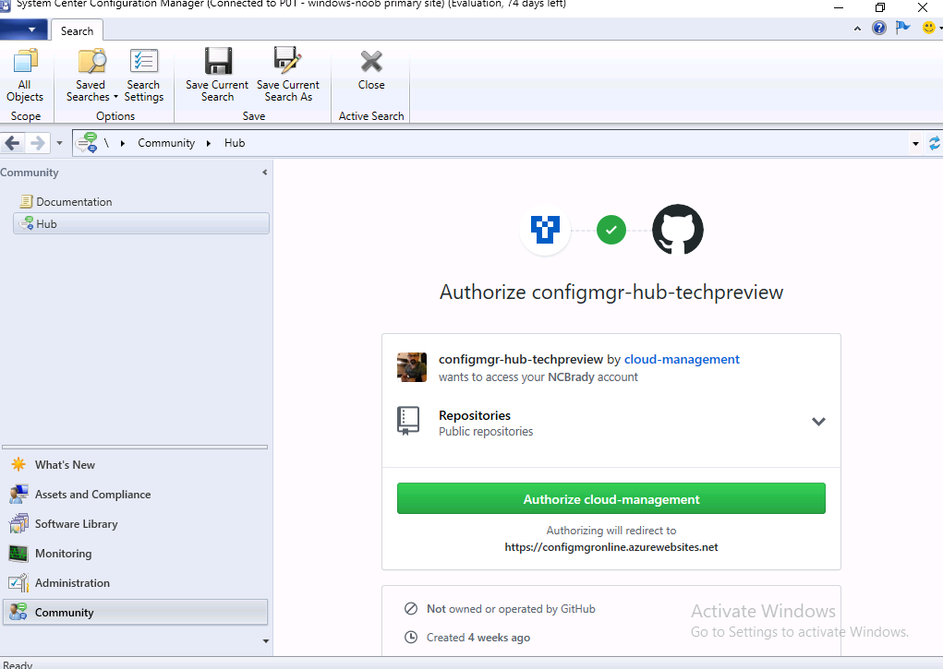943x669 pixels.
Task: Open the feedback smiley menu
Action: [x=931, y=28]
